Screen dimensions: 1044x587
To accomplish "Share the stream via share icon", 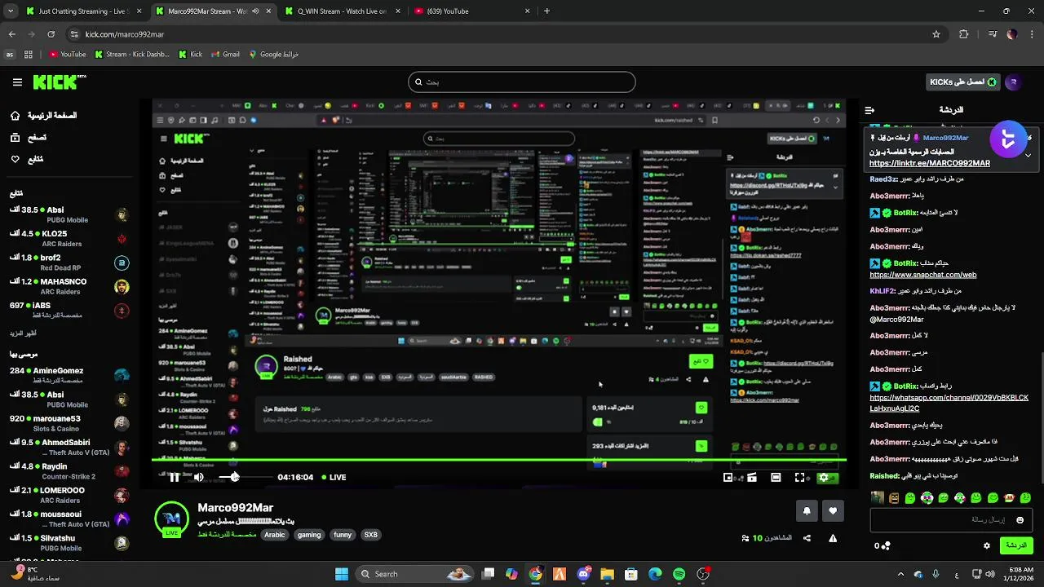I will pos(807,538).
